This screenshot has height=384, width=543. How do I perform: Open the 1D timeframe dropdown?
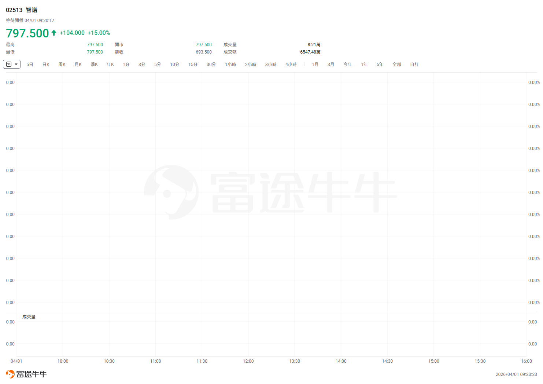point(12,64)
